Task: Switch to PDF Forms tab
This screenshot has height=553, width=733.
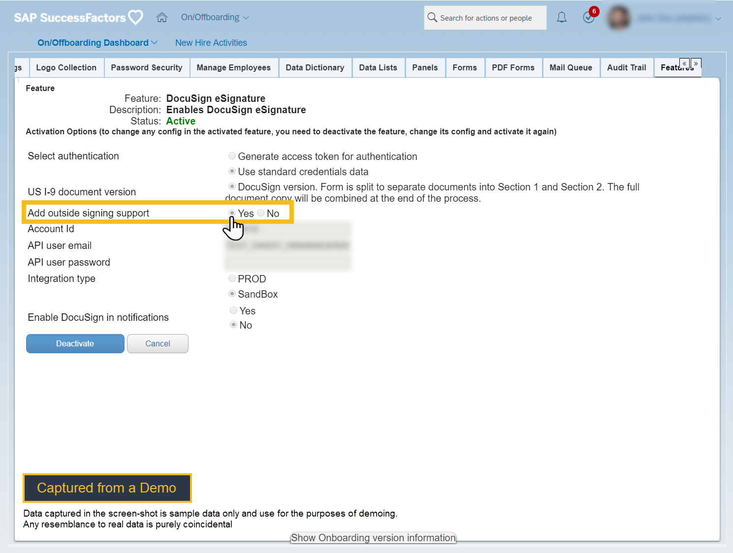Action: 513,67
